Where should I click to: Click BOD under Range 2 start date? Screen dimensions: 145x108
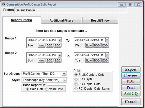[50, 61]
